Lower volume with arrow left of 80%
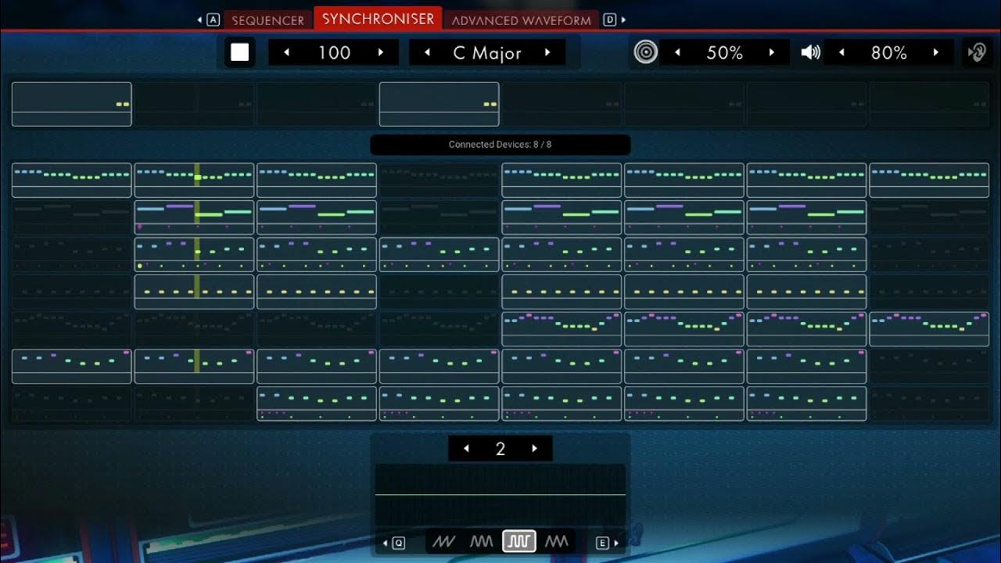1001x563 pixels. [x=841, y=52]
